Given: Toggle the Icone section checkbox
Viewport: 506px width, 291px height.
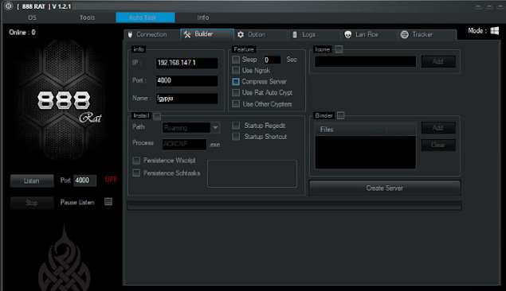Looking at the screenshot, I should [x=339, y=49].
